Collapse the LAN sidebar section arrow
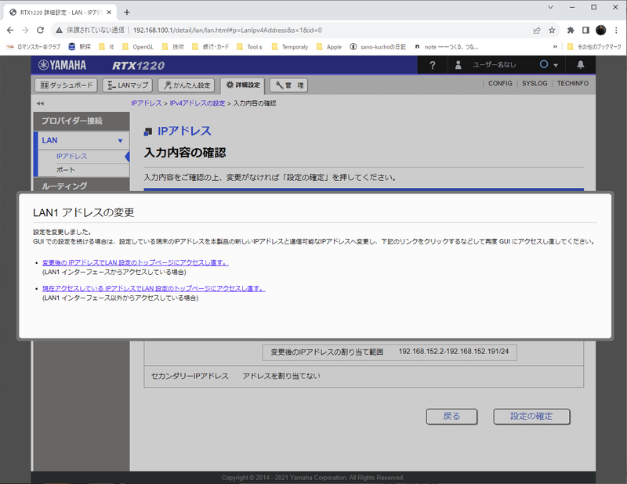The height and width of the screenshot is (484, 627). (120, 141)
